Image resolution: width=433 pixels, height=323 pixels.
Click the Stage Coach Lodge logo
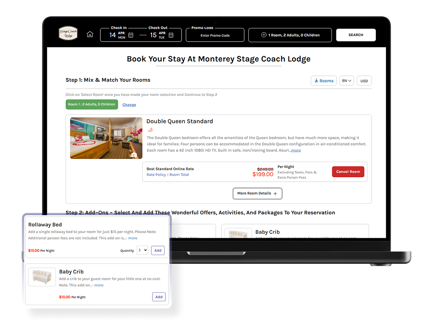[68, 33]
